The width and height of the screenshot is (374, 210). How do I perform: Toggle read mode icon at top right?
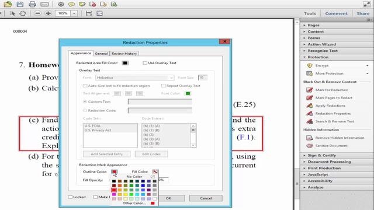pos(366,4)
